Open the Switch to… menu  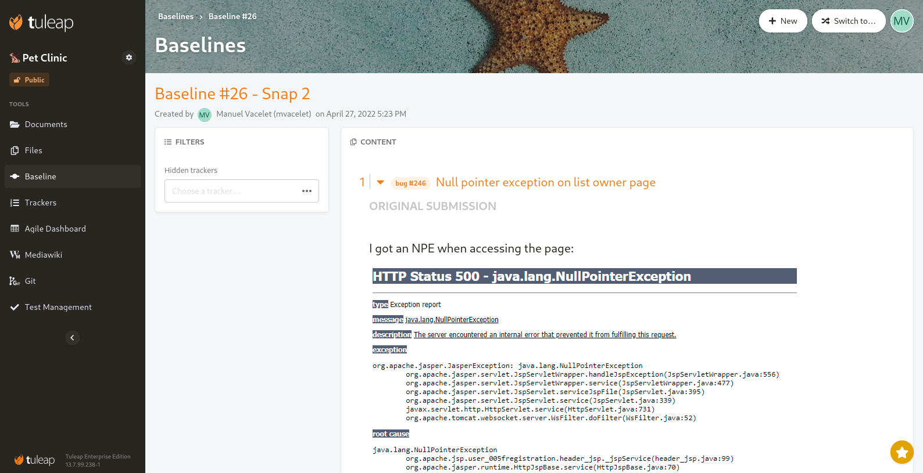pos(848,21)
